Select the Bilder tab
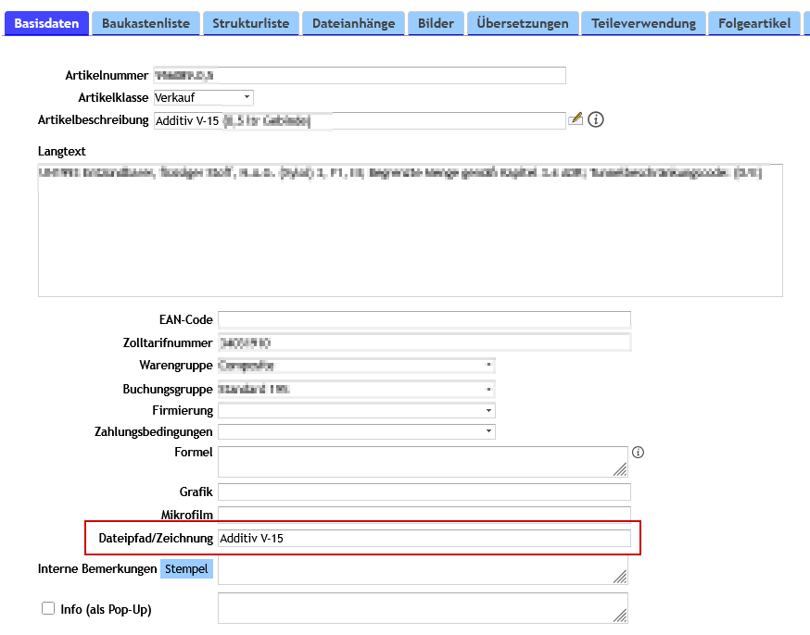This screenshot has height=635, width=810. click(436, 23)
